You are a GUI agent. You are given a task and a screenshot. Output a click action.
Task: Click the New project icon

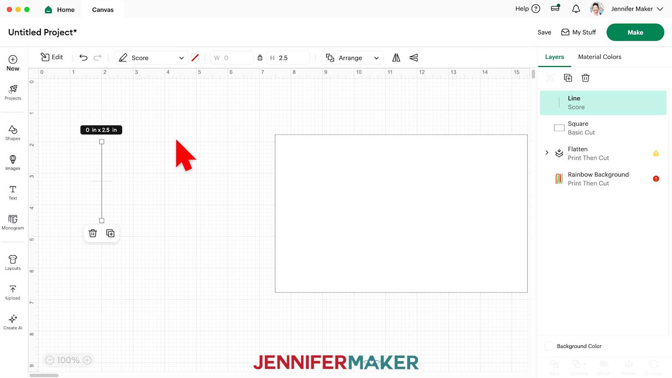[x=13, y=63]
